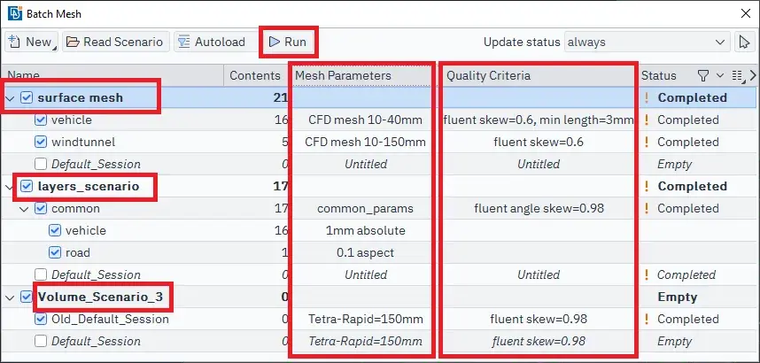This screenshot has height=363, width=760.
Task: Collapse the layers_scenario tree node
Action: [x=11, y=186]
